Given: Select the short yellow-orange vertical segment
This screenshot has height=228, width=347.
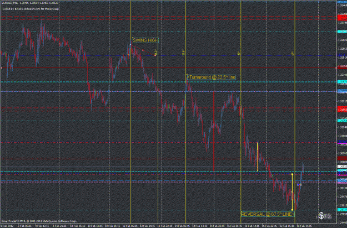Looking at the screenshot, I should click(257, 157).
